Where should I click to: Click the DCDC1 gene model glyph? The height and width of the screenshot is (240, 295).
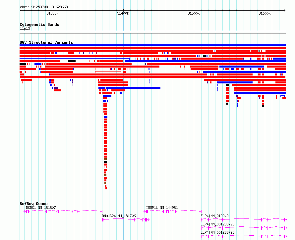63,212
